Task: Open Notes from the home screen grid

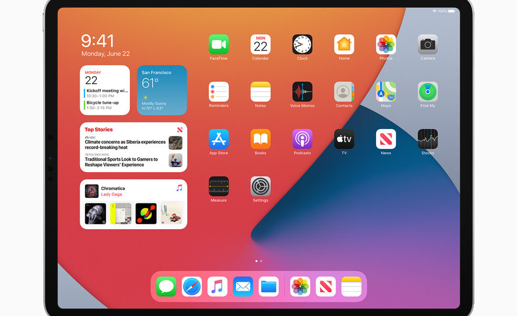Action: coord(261,92)
